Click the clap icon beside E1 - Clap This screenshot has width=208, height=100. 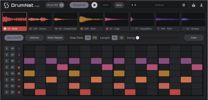pyautogui.click(x=107, y=29)
